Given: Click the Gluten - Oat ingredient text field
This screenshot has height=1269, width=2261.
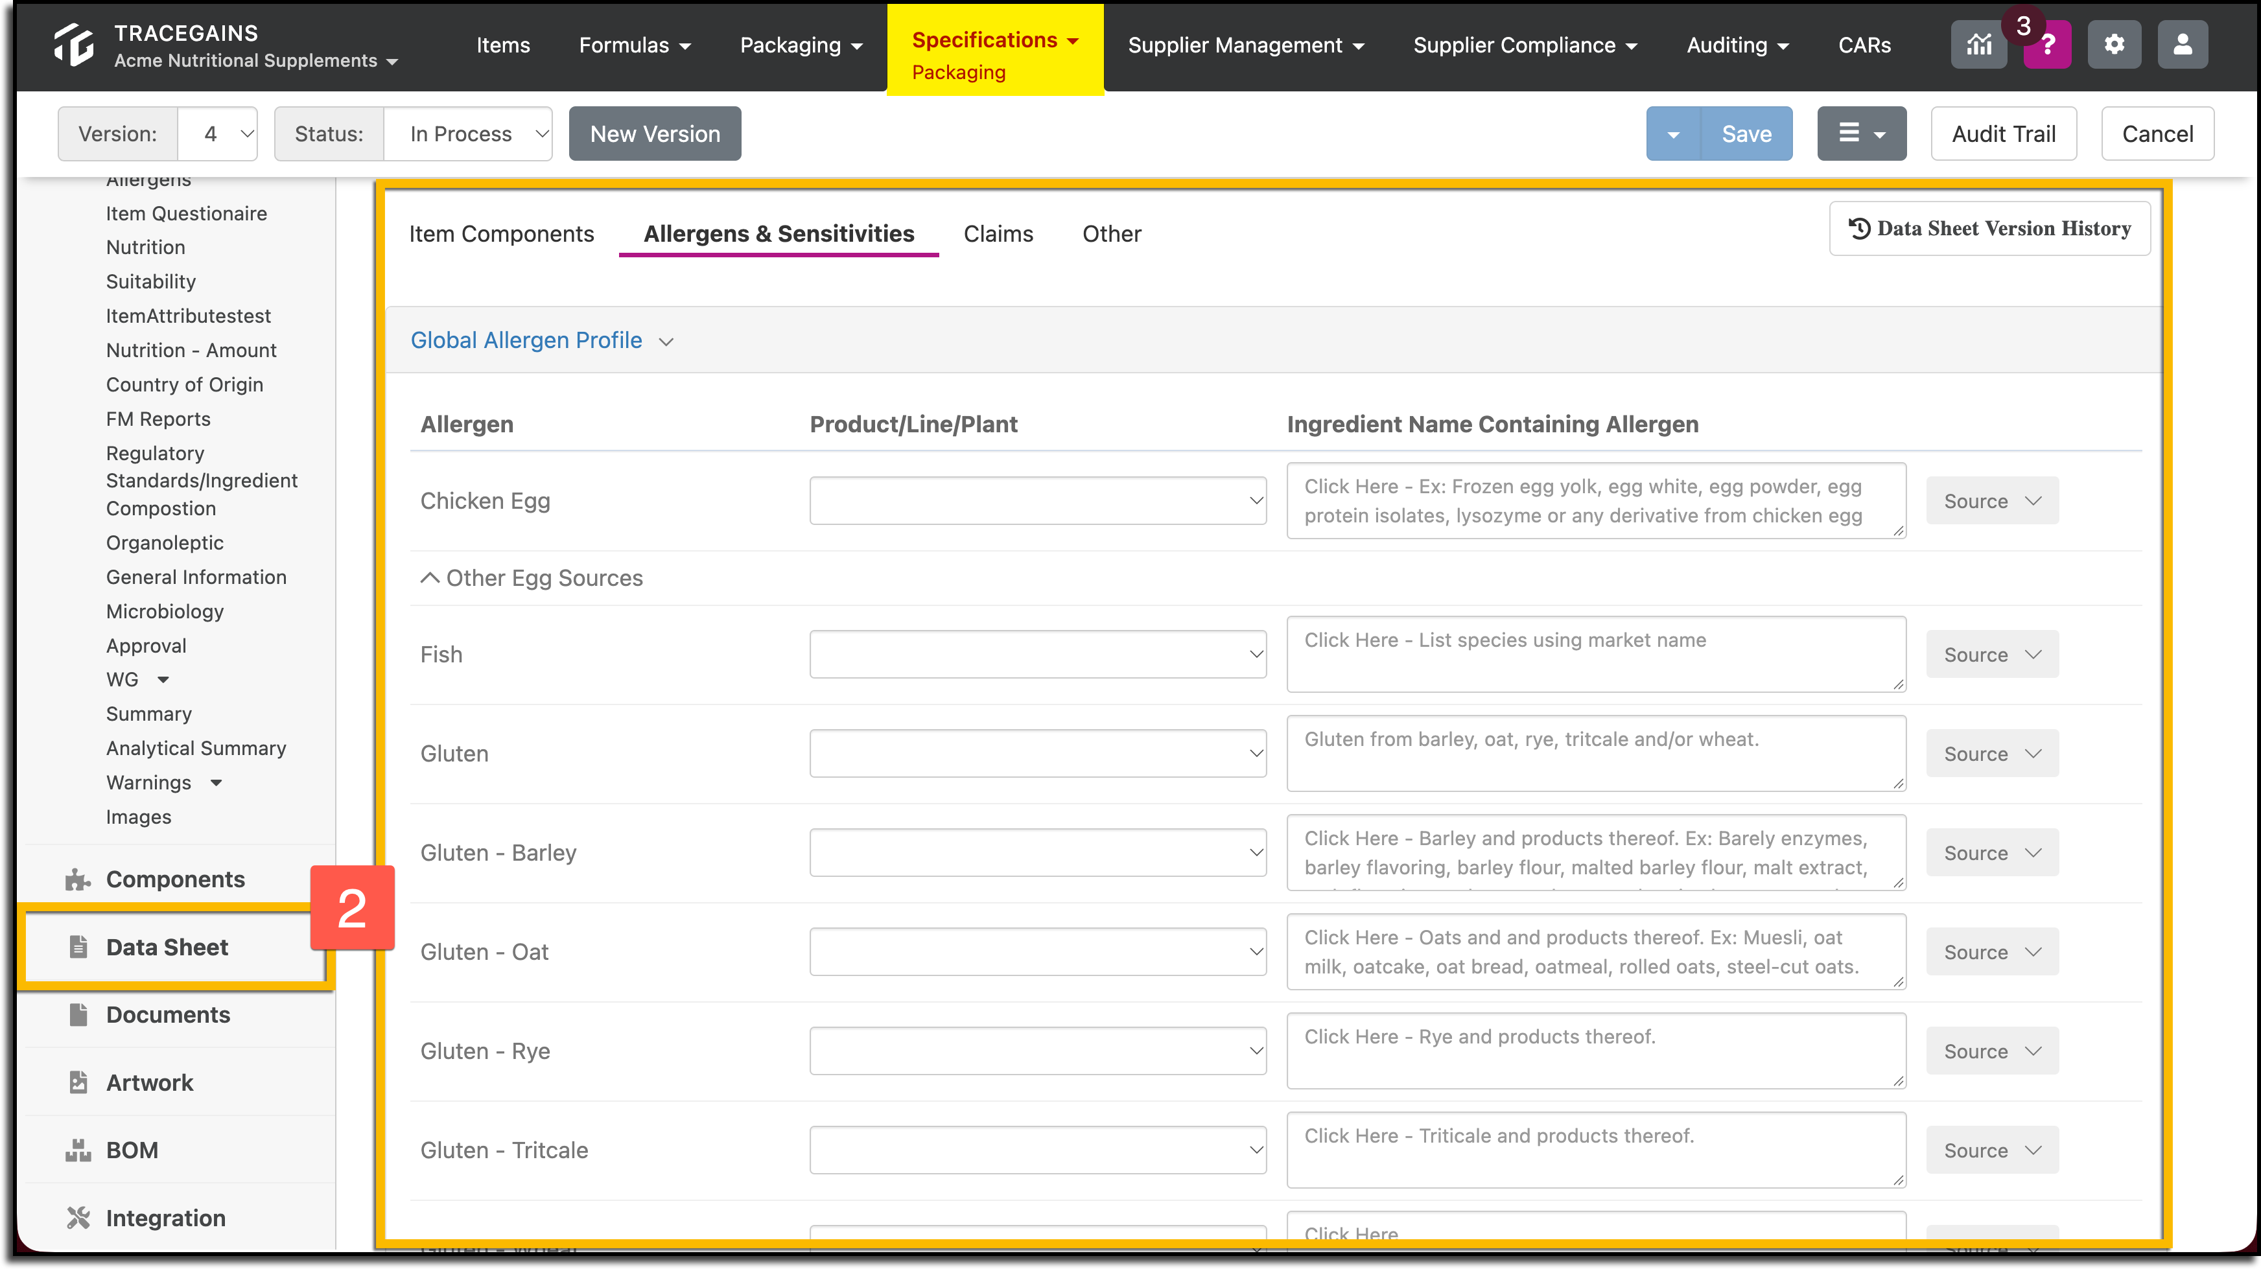Looking at the screenshot, I should [x=1597, y=951].
